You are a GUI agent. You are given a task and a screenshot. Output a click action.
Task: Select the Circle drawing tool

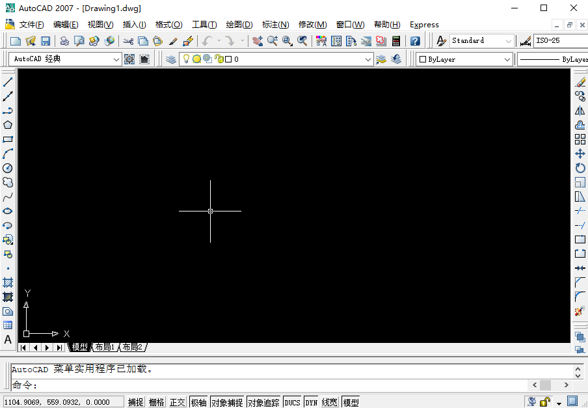pyautogui.click(x=8, y=168)
